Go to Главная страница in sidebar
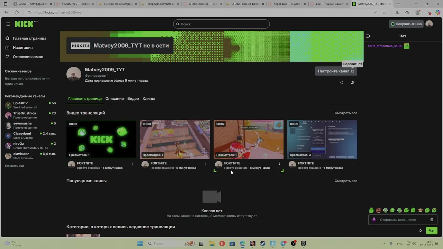The height and width of the screenshot is (249, 443). (29, 38)
